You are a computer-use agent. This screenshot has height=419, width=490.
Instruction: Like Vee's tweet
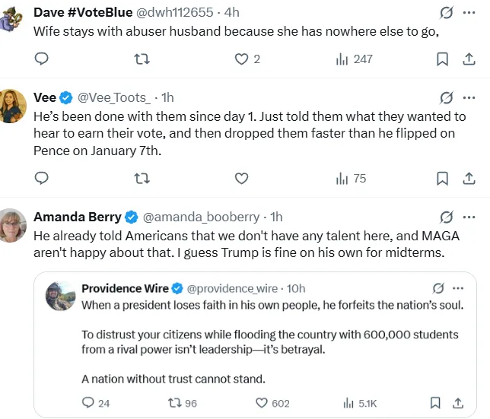[241, 178]
